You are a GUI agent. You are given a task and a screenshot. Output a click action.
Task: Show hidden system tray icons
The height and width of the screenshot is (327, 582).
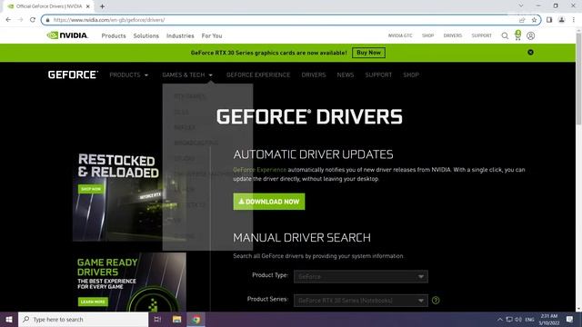pos(499,319)
